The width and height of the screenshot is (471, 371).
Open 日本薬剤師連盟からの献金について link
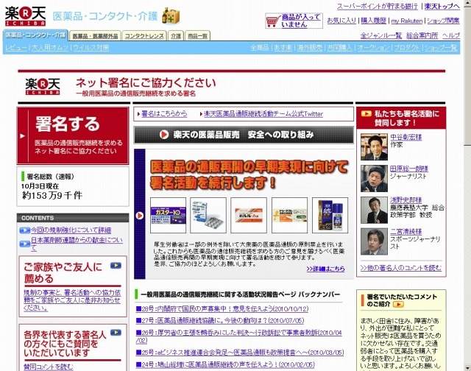pos(77,244)
